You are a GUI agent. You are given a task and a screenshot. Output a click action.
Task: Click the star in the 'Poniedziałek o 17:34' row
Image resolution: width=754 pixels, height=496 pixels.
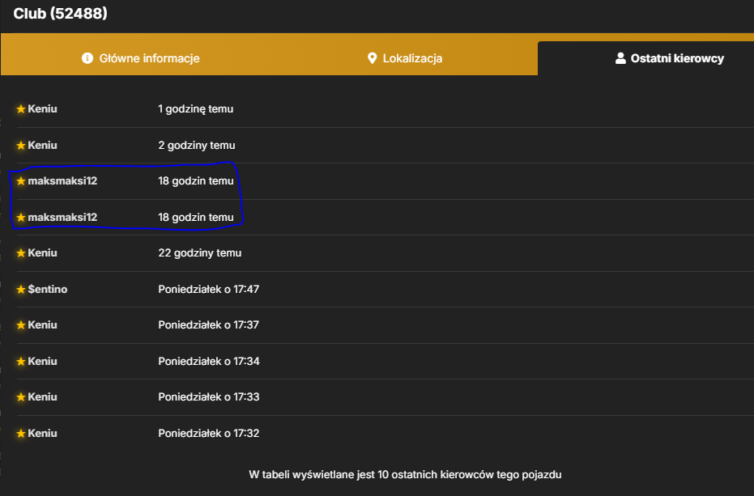coord(21,362)
